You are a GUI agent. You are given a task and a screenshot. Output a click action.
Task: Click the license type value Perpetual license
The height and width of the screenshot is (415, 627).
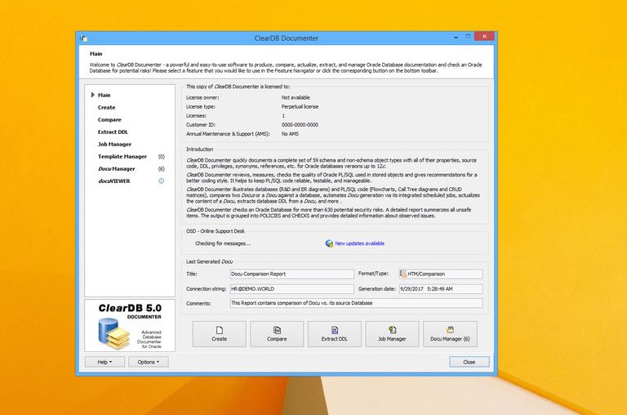(300, 106)
